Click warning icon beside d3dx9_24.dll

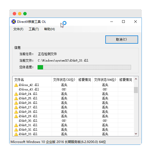coord(16,94)
